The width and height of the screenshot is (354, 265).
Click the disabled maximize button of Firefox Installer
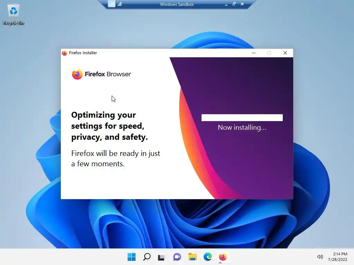pos(269,53)
